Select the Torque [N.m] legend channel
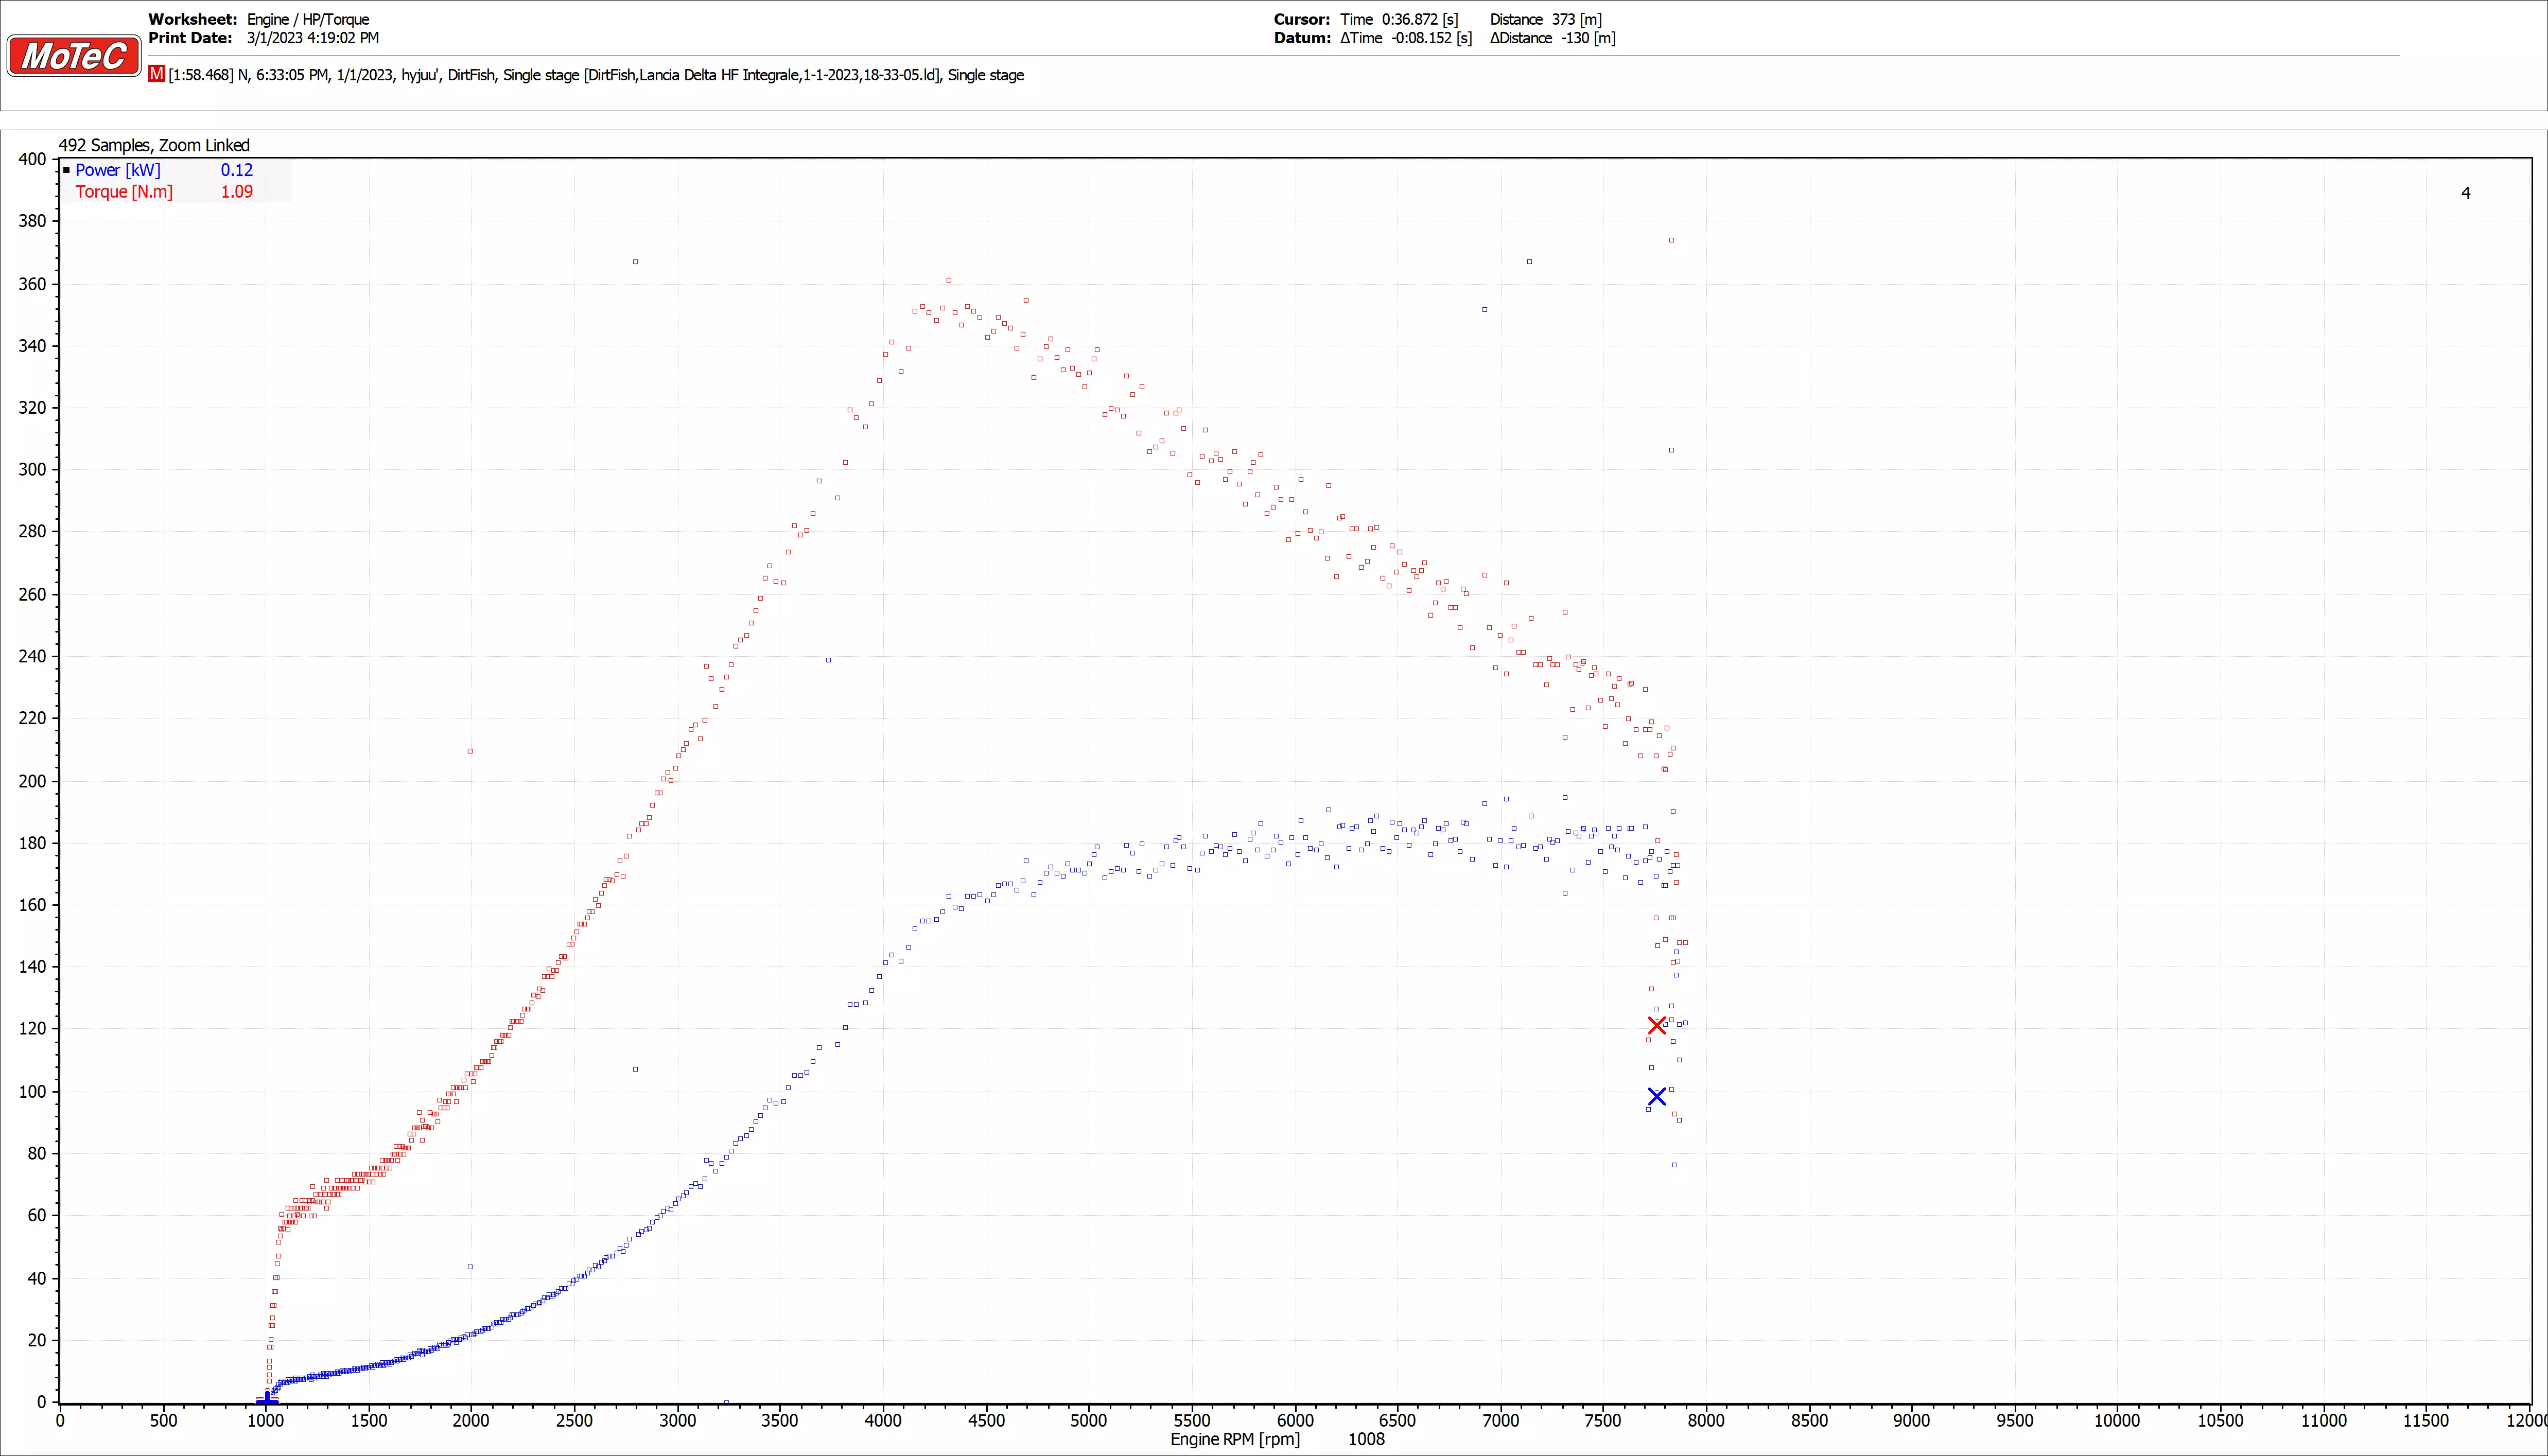Screen dimensions: 2548x1456 124,192
